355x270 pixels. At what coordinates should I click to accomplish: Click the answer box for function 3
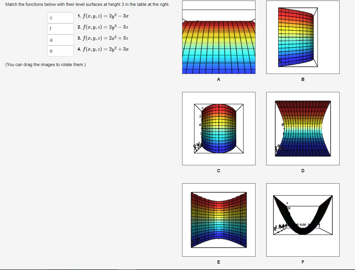[x=61, y=40]
